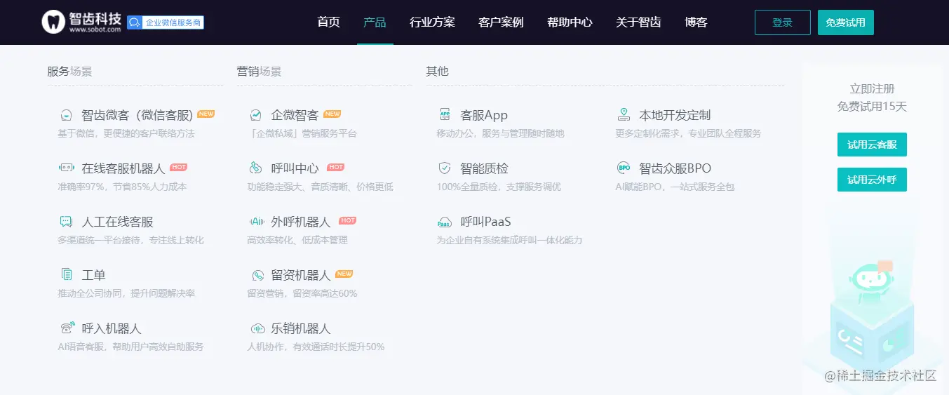Open the 企微智客 product link
The height and width of the screenshot is (395, 949).
point(295,115)
